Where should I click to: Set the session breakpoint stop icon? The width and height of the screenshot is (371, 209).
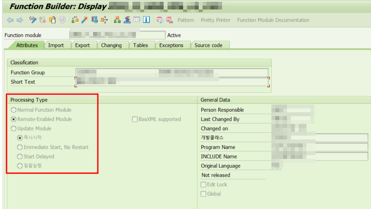coord(160,20)
